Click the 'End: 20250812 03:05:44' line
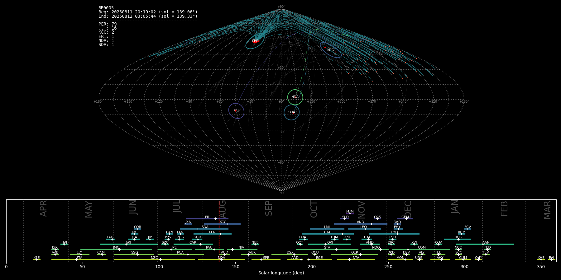This screenshot has width=561, height=280. click(148, 16)
